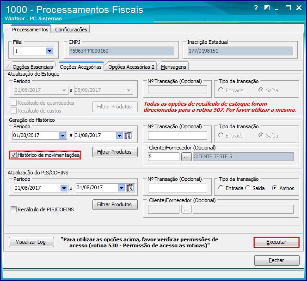The height and width of the screenshot is (281, 307).
Task: Select Saída radio in Geração do Histórico
Action: coord(261,135)
